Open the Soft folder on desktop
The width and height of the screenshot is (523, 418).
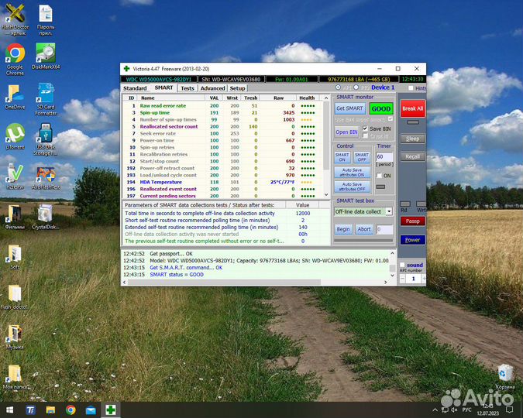pyautogui.click(x=15, y=257)
